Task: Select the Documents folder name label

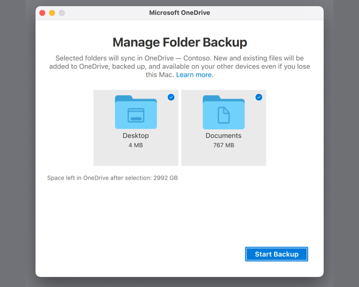Action: click(x=224, y=136)
